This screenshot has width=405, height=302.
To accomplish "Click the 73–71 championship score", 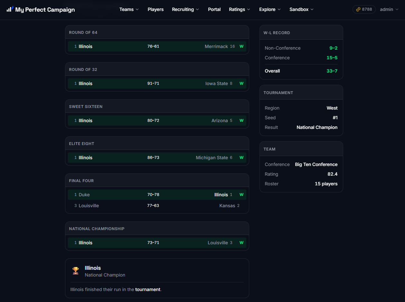I will click(153, 243).
